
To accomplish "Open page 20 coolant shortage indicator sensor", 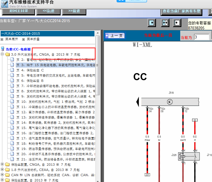I will (x=56, y=154).
